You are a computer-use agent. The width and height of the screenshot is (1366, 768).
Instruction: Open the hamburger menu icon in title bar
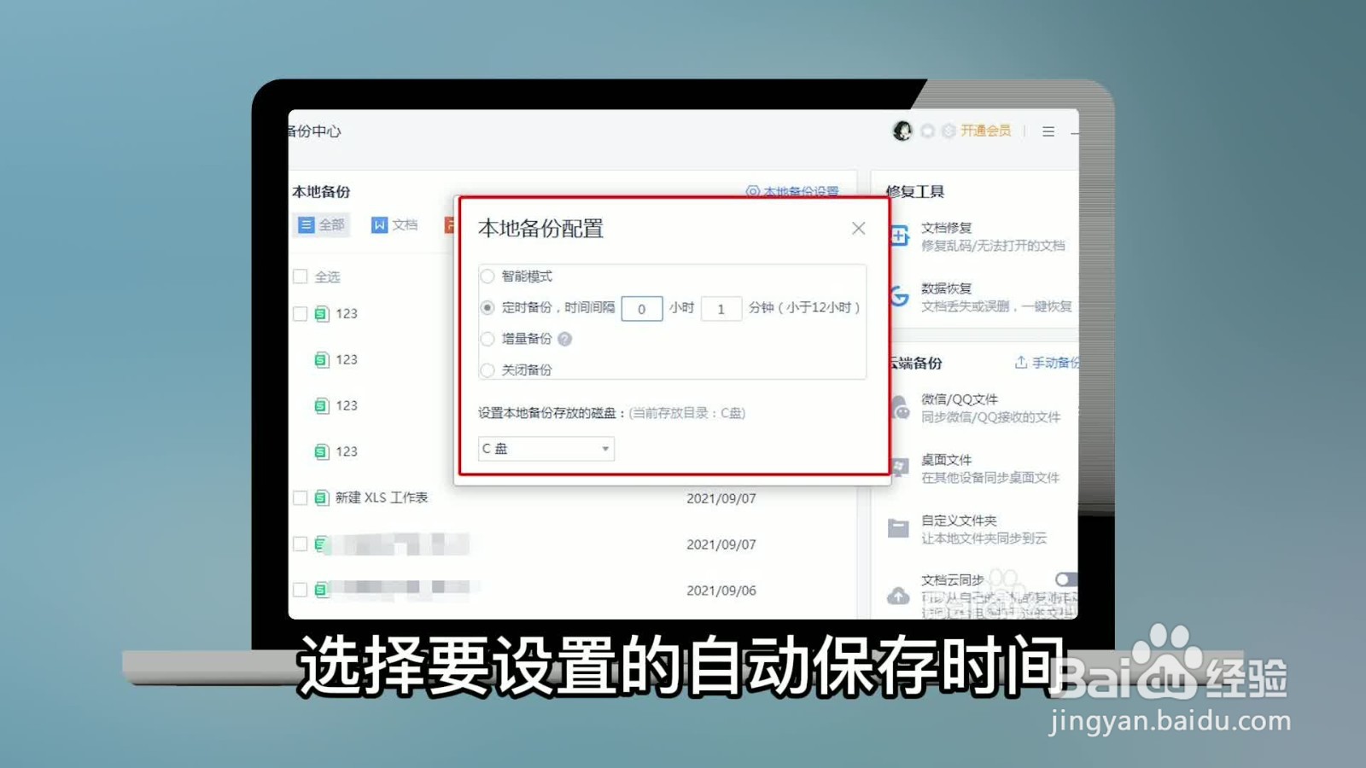[1048, 131]
